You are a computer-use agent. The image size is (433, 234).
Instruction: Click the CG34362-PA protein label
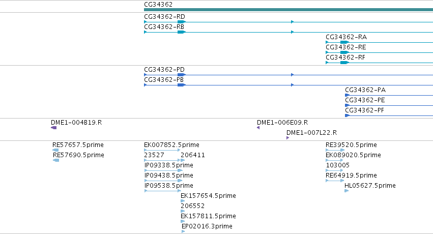[365, 90]
